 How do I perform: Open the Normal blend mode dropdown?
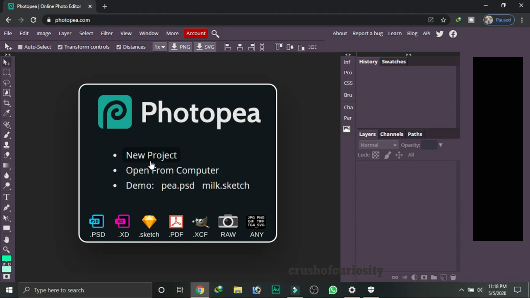378,145
